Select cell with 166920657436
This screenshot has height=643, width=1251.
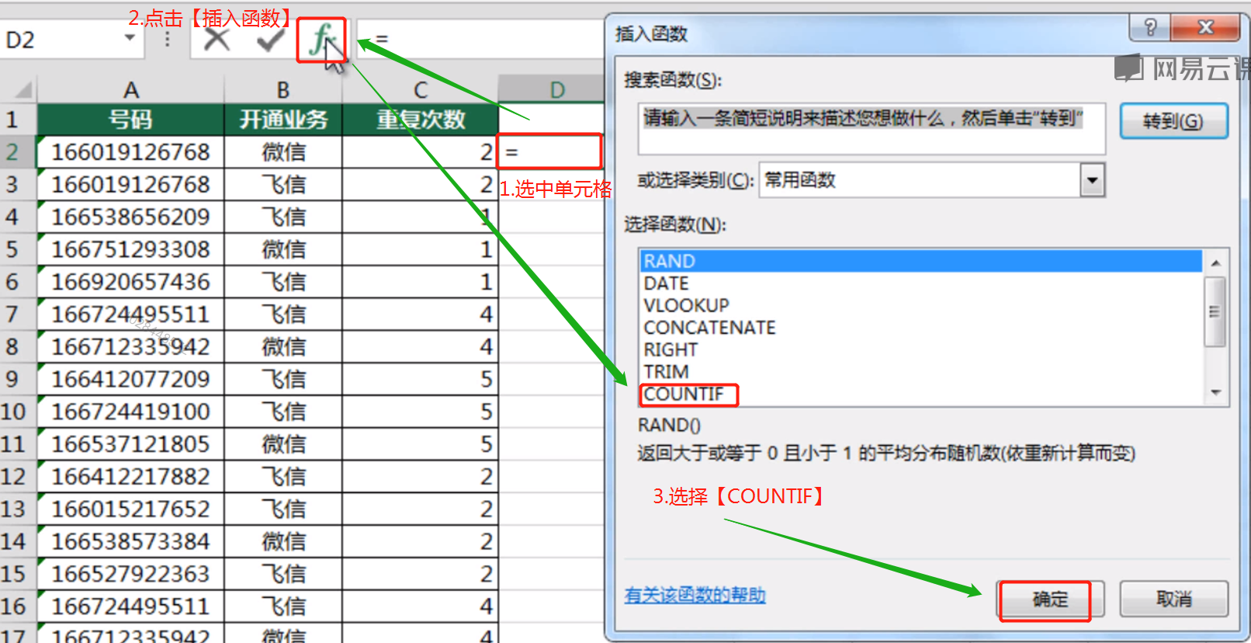coord(131,282)
